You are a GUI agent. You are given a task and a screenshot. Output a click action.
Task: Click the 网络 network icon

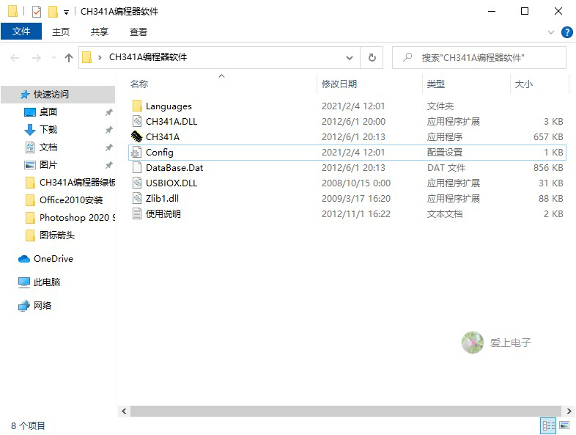point(24,306)
